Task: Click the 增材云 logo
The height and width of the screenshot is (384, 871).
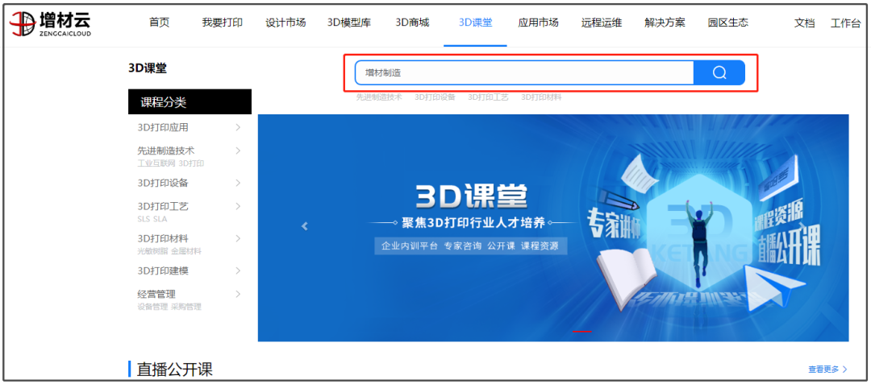Action: [x=51, y=23]
